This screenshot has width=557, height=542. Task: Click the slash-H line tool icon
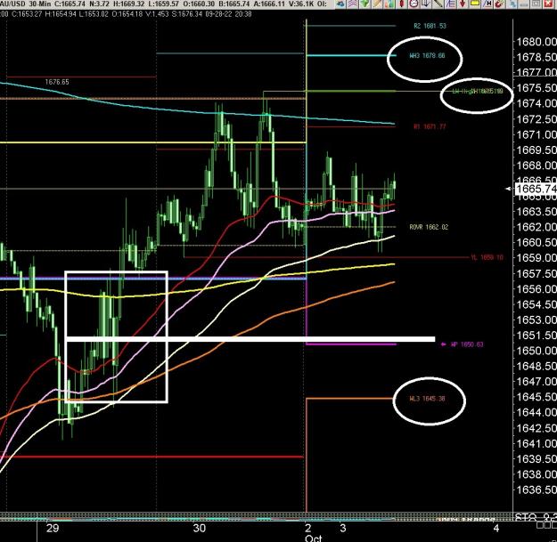point(487,4)
